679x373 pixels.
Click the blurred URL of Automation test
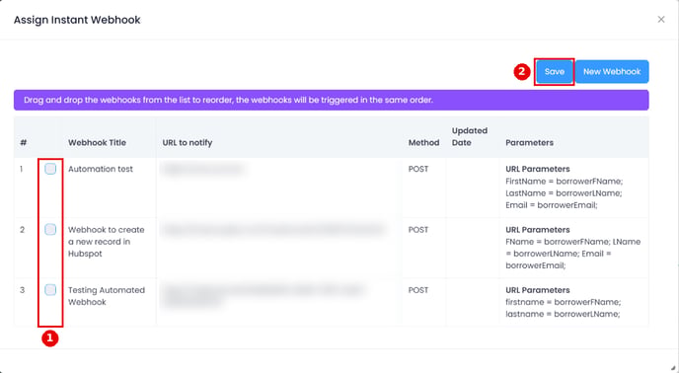tap(202, 169)
